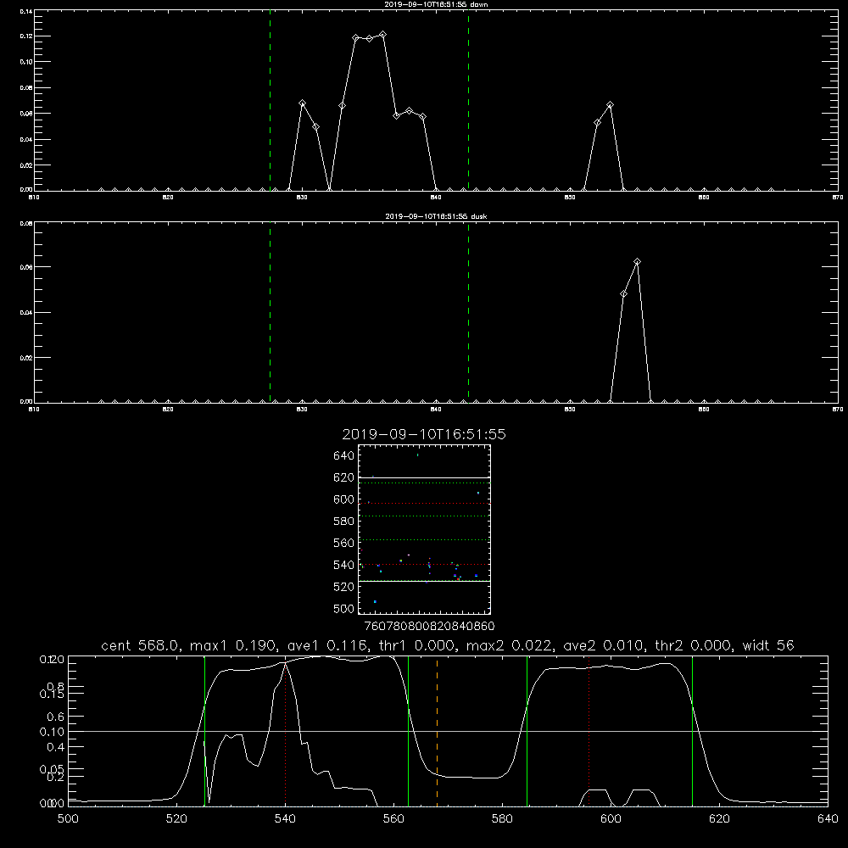The width and height of the screenshot is (848, 848).
Task: Click x-axis label 520 on bottom plot
Action: tap(176, 819)
